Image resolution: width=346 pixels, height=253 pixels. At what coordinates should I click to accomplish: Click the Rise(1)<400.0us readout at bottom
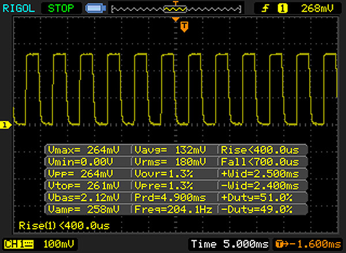coord(63,225)
